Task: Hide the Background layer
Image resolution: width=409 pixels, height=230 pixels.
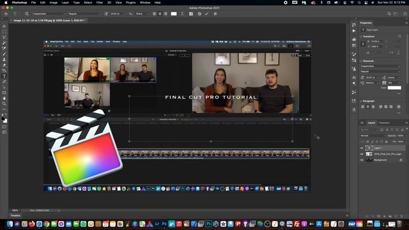Action: tap(362, 160)
